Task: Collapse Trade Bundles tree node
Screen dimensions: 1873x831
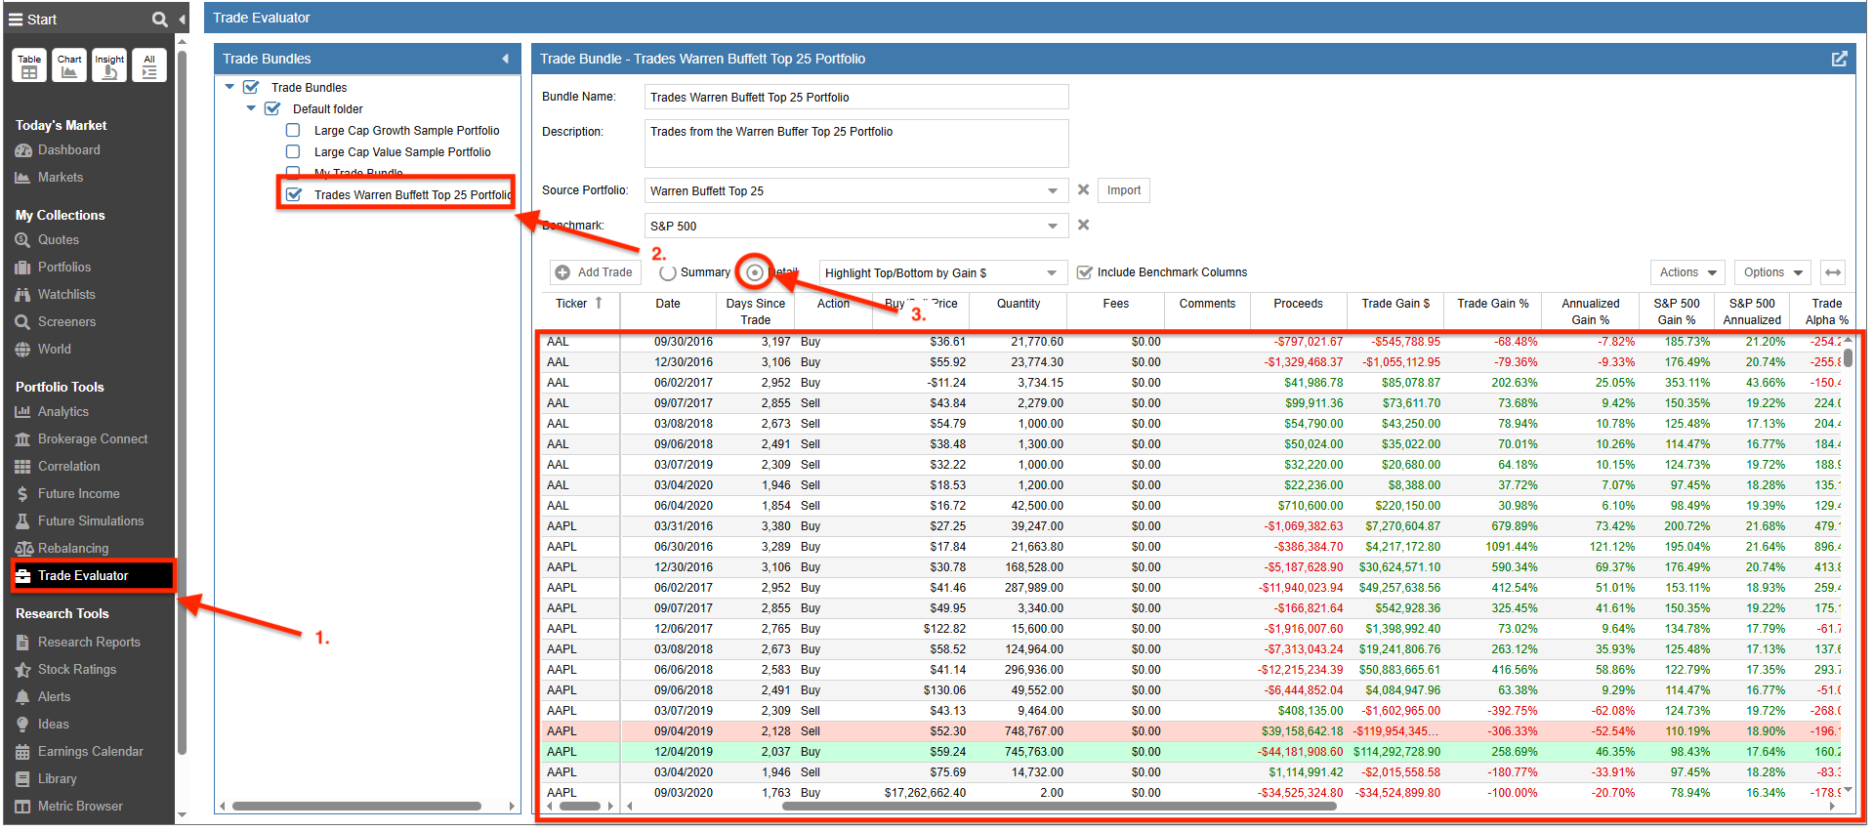Action: [229, 87]
